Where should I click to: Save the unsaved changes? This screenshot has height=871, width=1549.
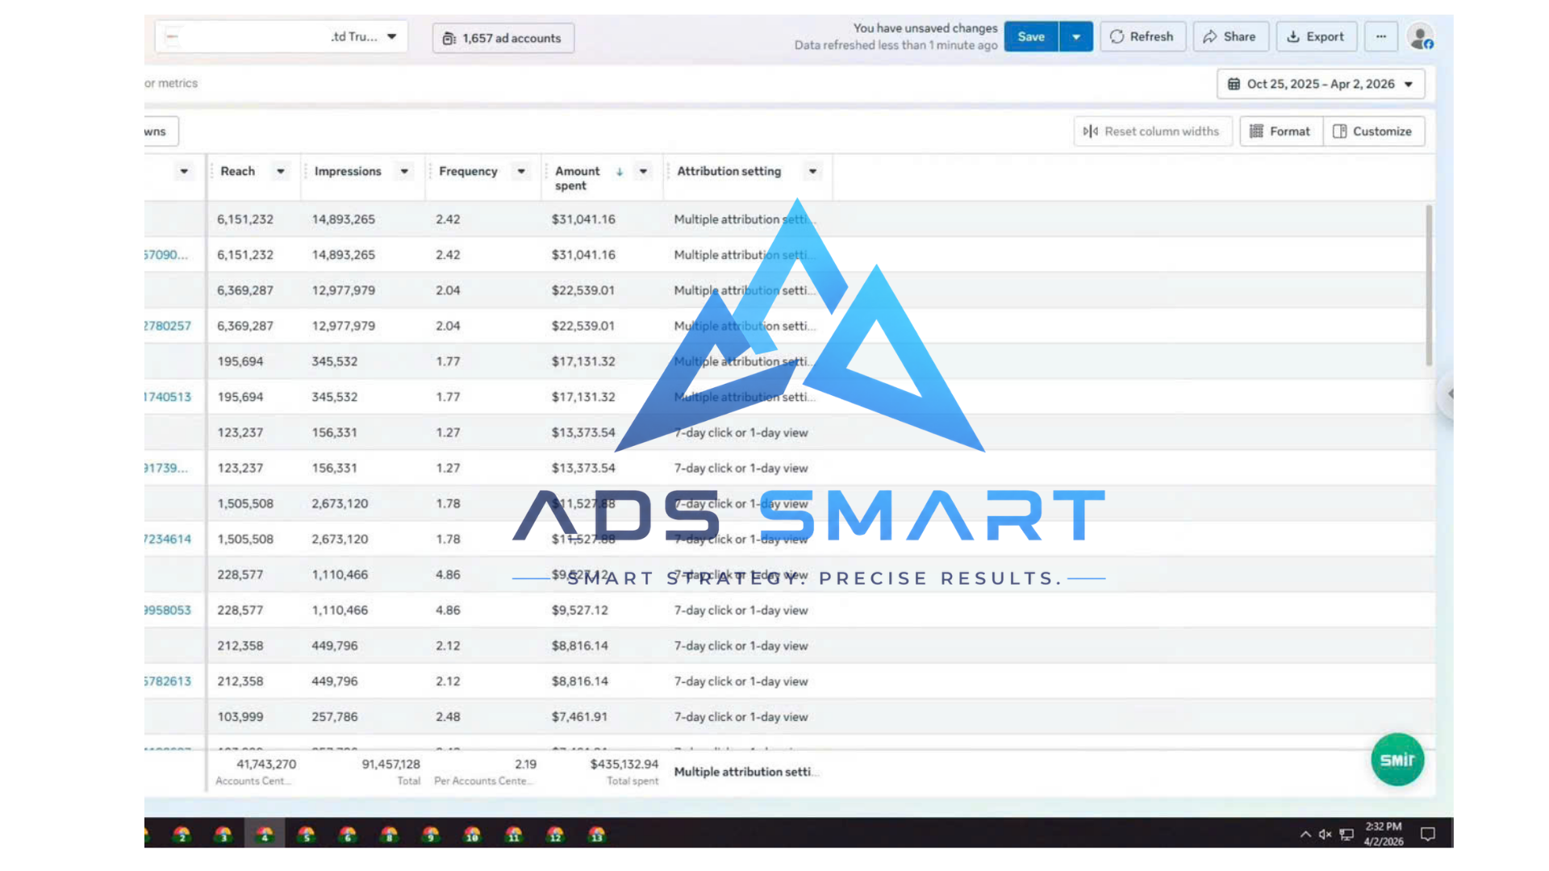(1031, 37)
